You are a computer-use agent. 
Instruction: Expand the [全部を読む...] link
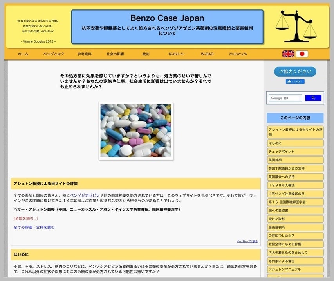(25, 218)
